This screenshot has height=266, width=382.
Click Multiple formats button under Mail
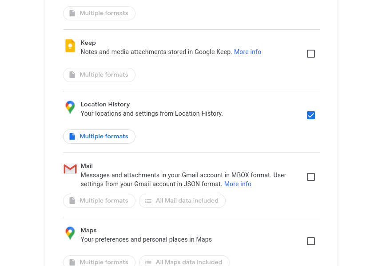(99, 201)
